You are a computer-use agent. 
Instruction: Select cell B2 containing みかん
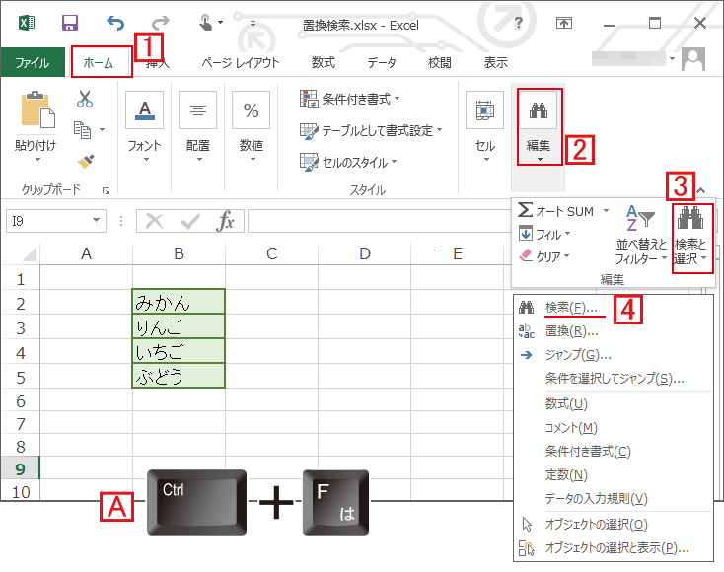[x=179, y=302]
